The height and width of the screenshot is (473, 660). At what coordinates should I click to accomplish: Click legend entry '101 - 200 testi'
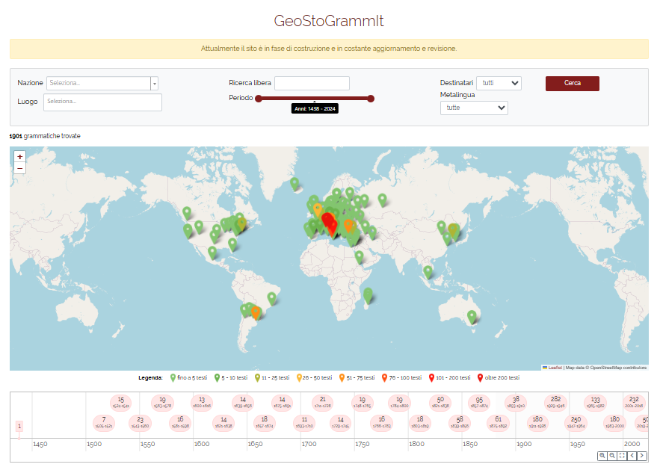coord(449,378)
